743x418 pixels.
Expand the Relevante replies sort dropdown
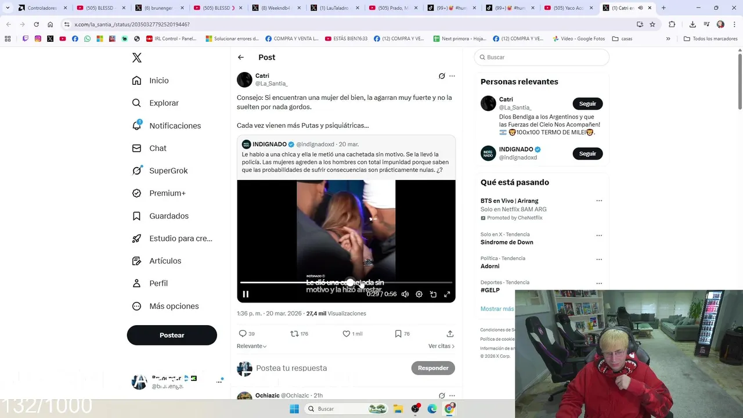point(252,346)
